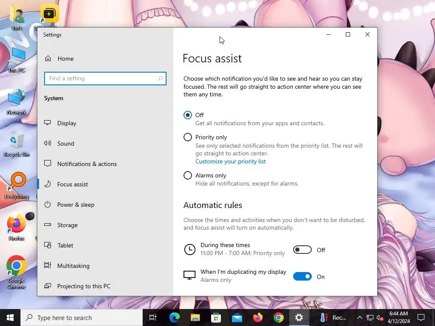This screenshot has height=326, width=435.
Task: Click the Projecting to this PC icon
Action: [x=48, y=286]
